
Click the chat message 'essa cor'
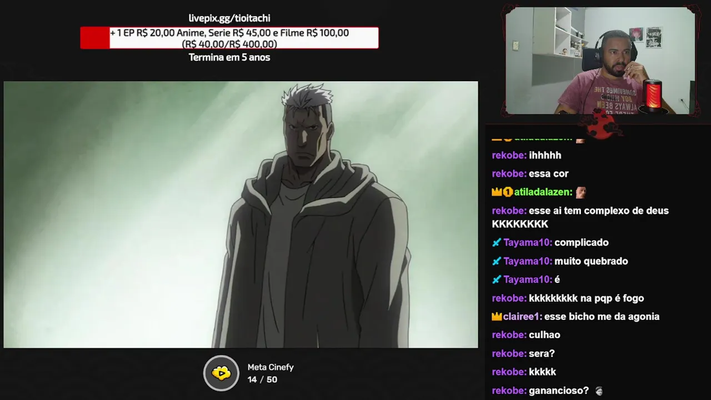549,174
